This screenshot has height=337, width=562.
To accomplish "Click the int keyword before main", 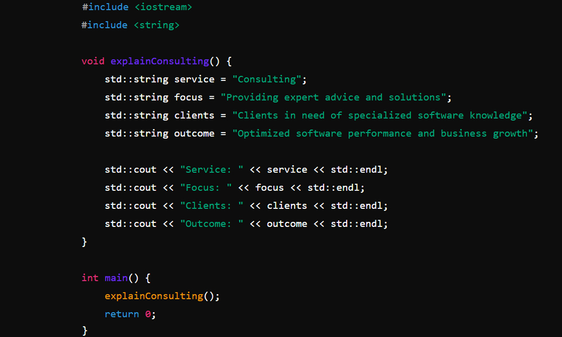I will point(90,278).
